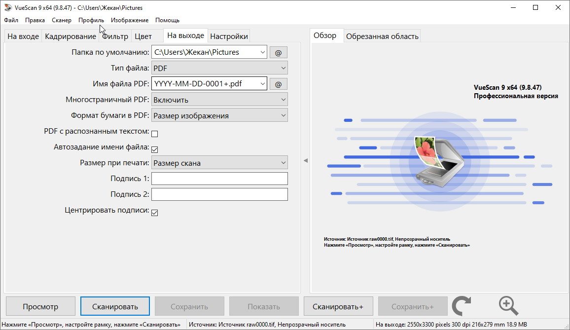Open the Помощь menu
The width and height of the screenshot is (570, 330).
[x=167, y=20]
